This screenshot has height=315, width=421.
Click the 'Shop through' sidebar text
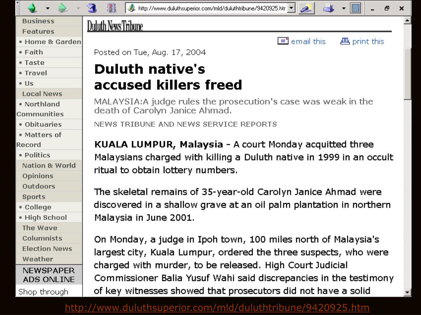(x=43, y=292)
